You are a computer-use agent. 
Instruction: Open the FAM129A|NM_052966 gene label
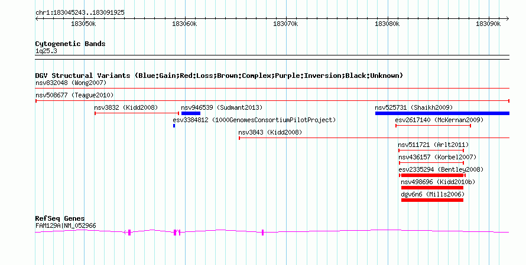[66, 226]
